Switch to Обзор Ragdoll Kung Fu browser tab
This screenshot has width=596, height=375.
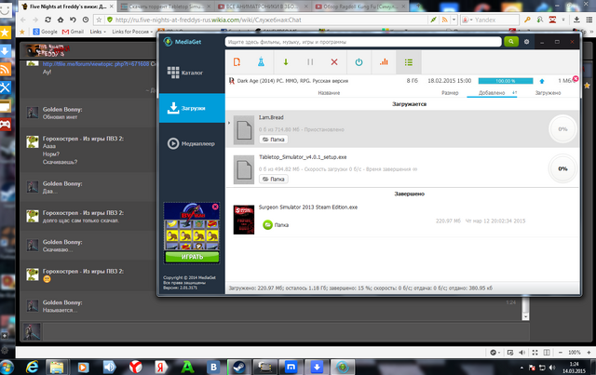click(x=360, y=7)
